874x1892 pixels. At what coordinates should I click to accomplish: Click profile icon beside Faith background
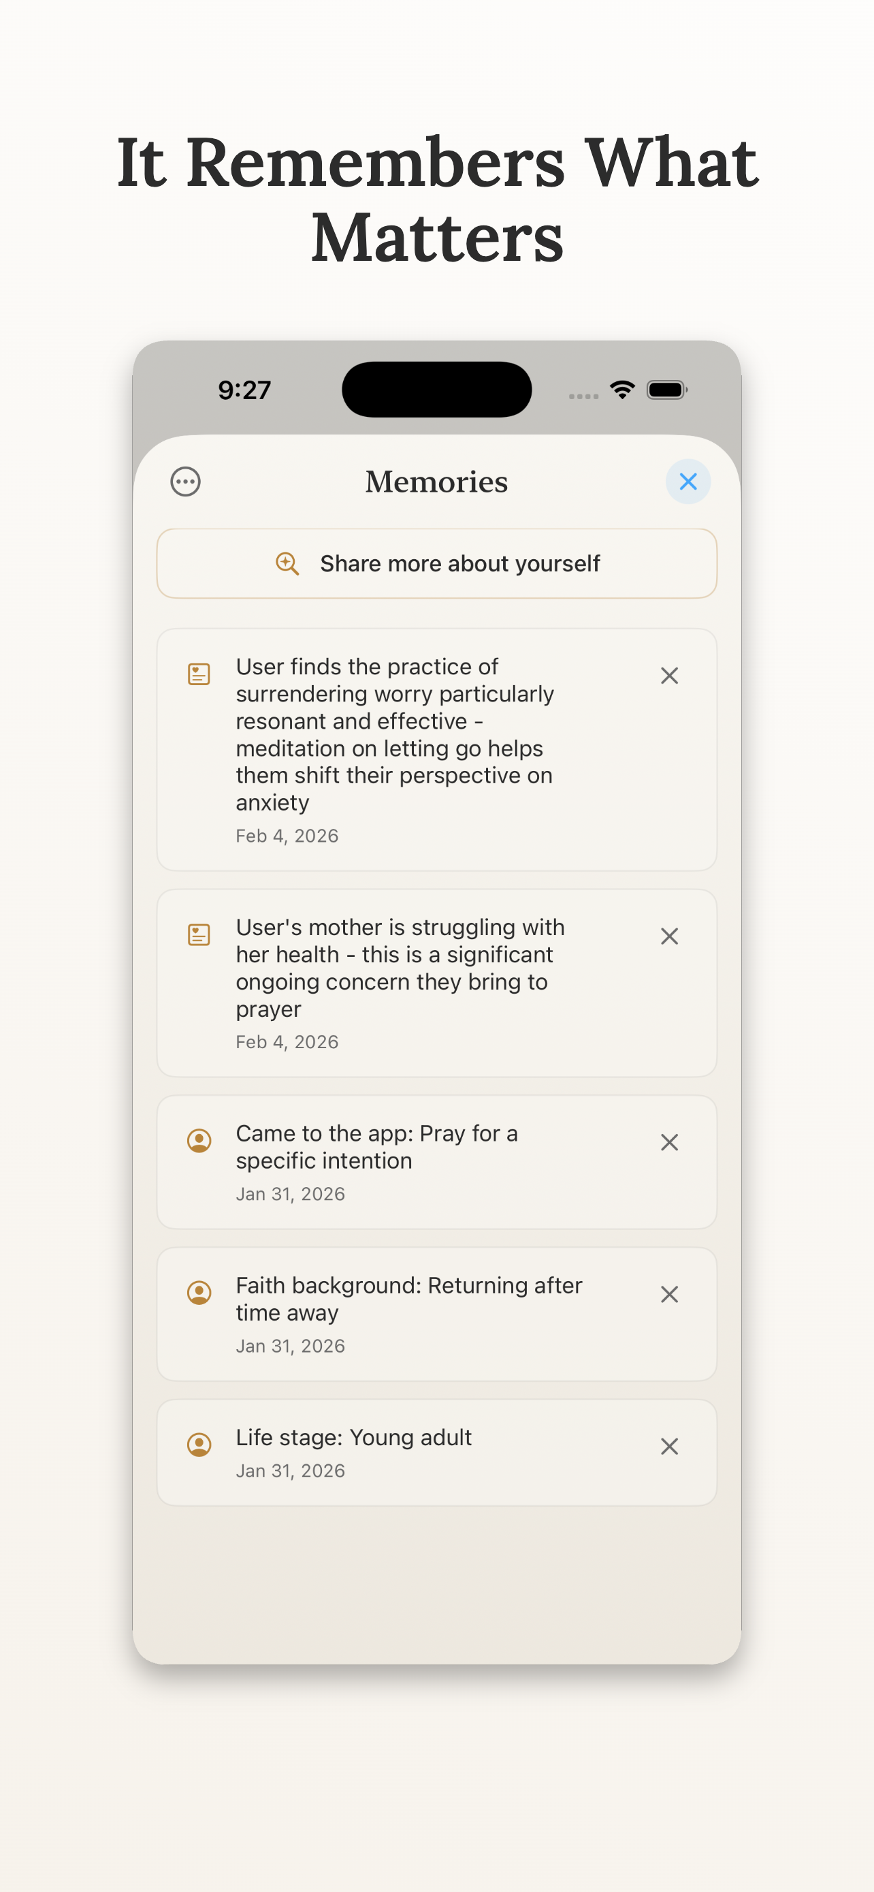click(x=199, y=1292)
